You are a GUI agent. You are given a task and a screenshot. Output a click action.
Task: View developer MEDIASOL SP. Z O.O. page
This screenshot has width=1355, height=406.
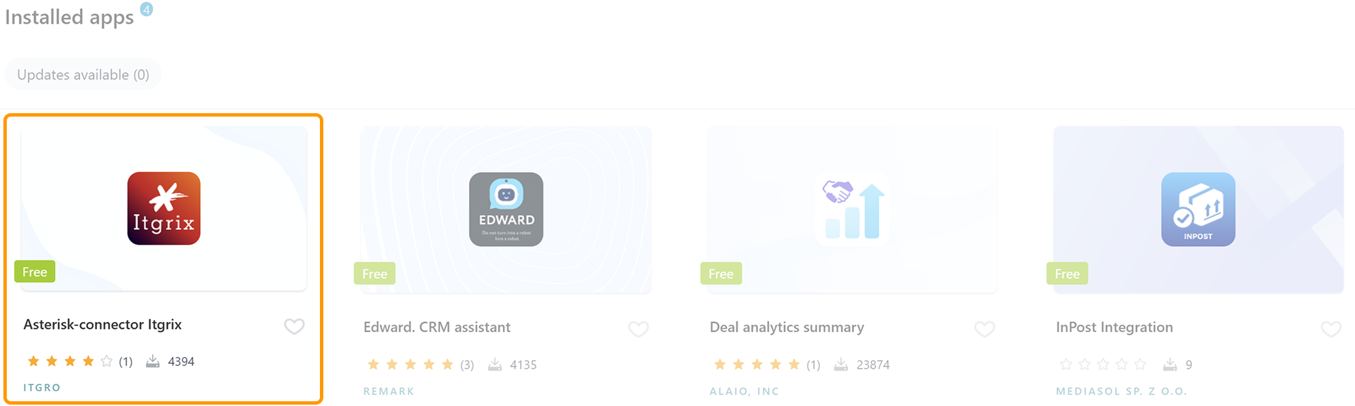point(1121,391)
